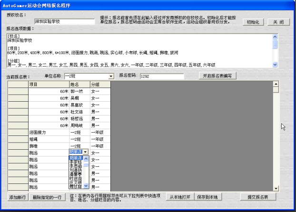Click the 一2班 name cell in 短绳 row
This screenshot has width=296, height=212.
(x=80, y=139)
